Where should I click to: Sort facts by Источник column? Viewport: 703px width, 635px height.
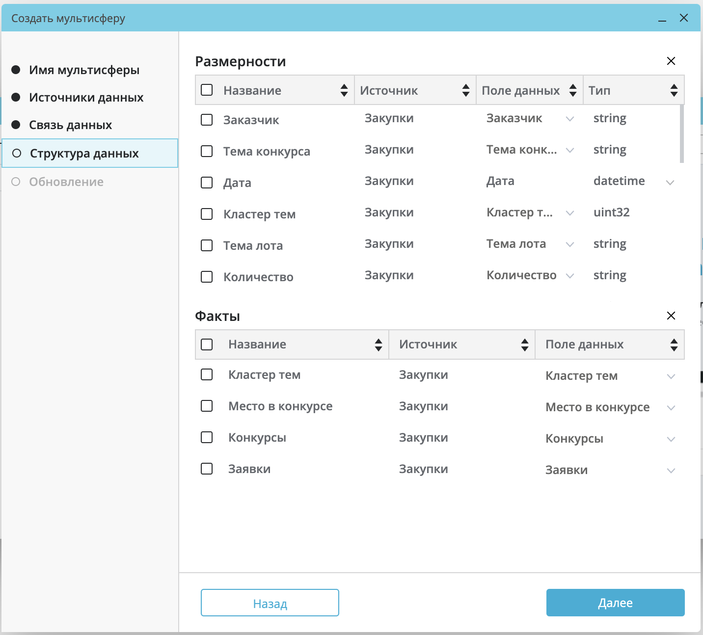click(524, 344)
